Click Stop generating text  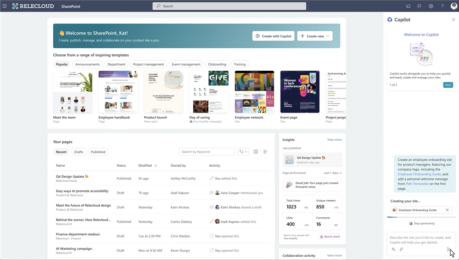point(424,223)
